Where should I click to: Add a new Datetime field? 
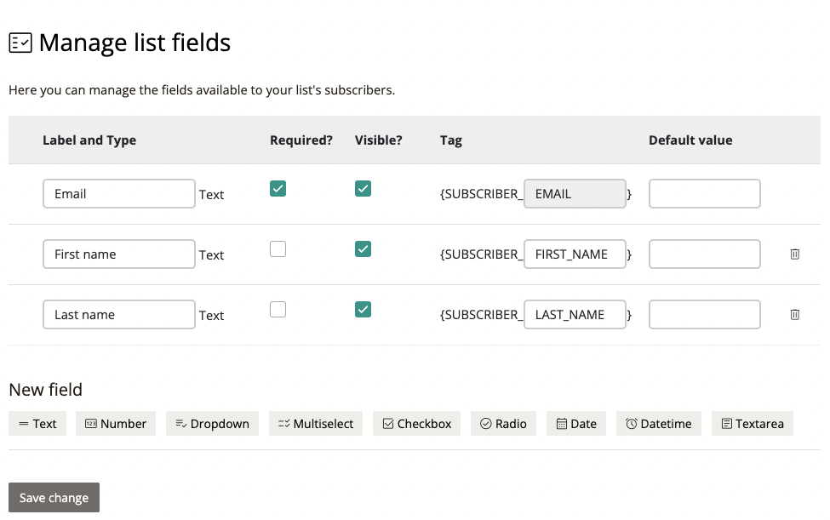click(659, 424)
